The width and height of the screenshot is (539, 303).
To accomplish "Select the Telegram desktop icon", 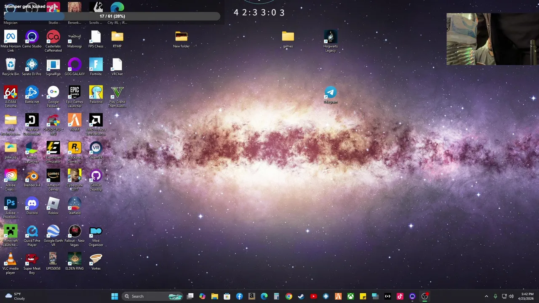I will [x=331, y=95].
